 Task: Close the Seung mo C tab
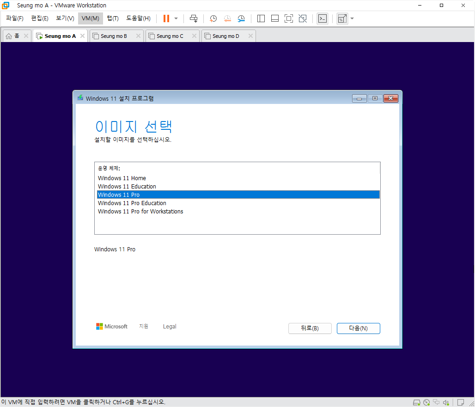tap(194, 36)
